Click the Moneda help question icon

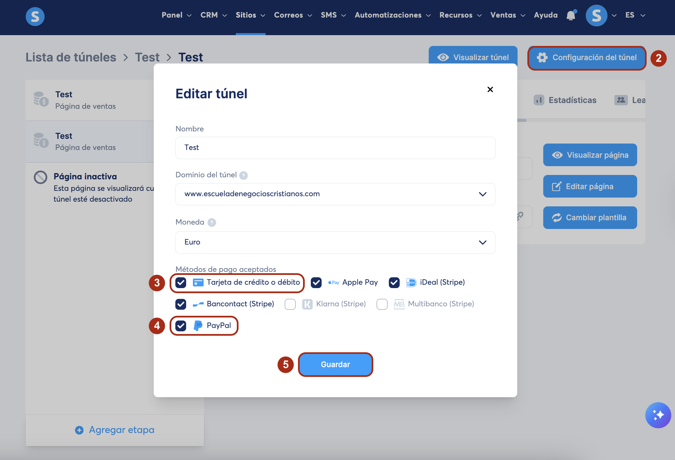pyautogui.click(x=211, y=223)
